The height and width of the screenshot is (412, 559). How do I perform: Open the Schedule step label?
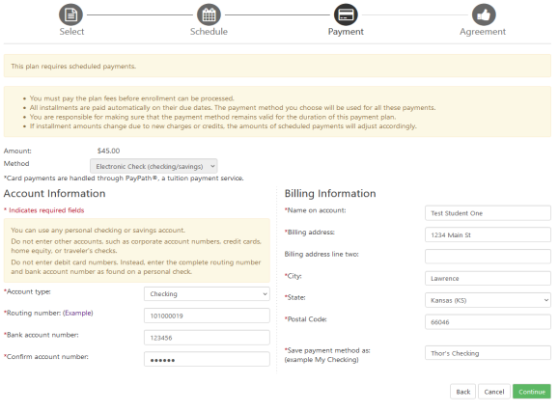(209, 32)
